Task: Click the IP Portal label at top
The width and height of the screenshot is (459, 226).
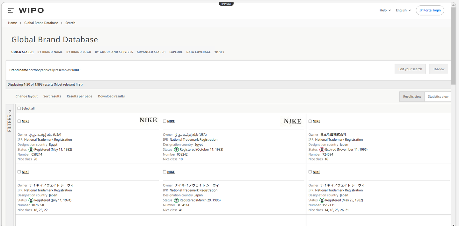Action: coord(226,4)
